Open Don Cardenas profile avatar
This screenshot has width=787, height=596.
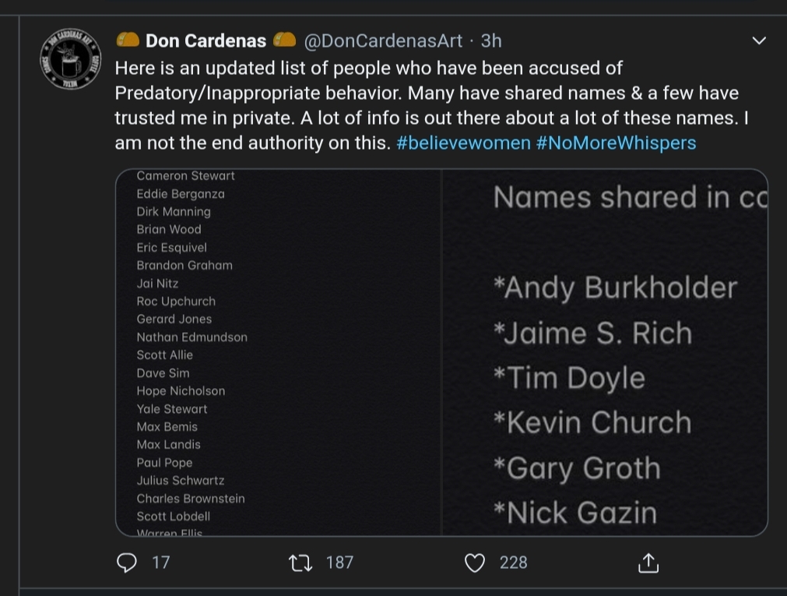click(x=70, y=58)
